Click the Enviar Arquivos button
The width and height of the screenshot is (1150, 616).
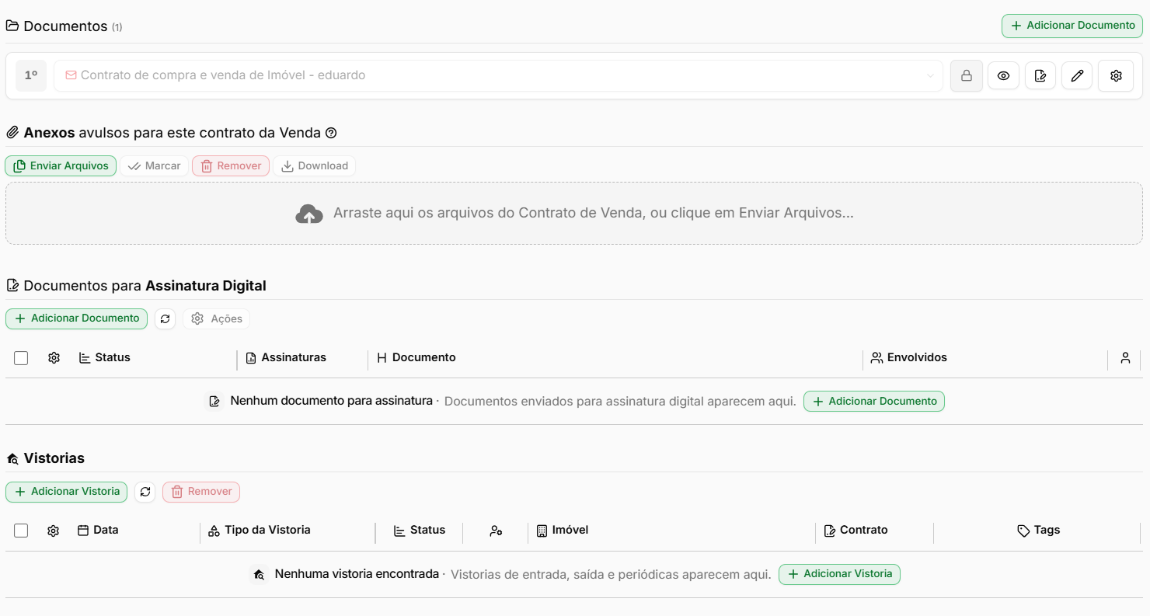tap(61, 165)
